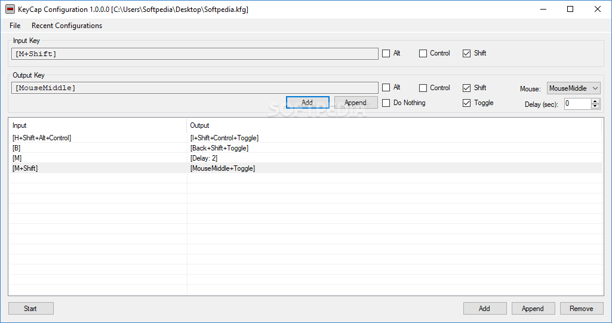612x323 pixels.
Task: Click the Output column header
Action: click(x=394, y=125)
